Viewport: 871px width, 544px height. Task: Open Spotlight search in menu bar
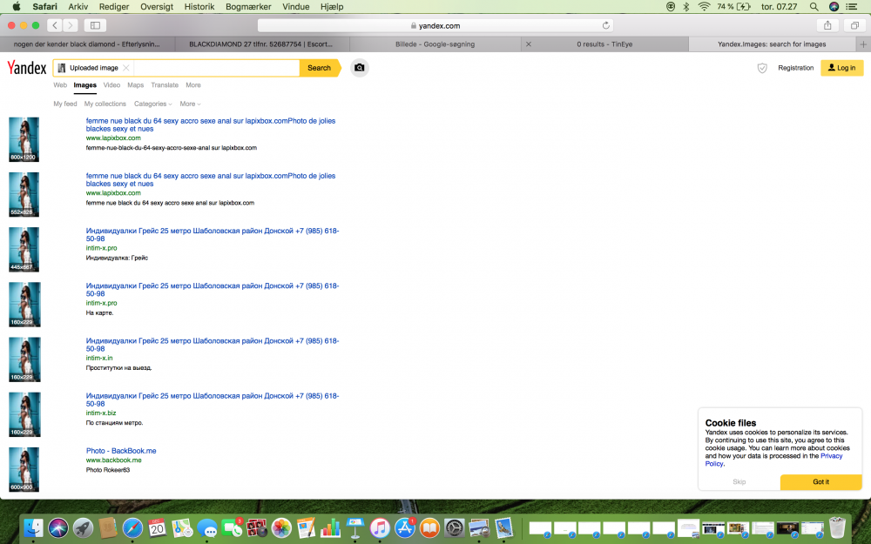814,7
